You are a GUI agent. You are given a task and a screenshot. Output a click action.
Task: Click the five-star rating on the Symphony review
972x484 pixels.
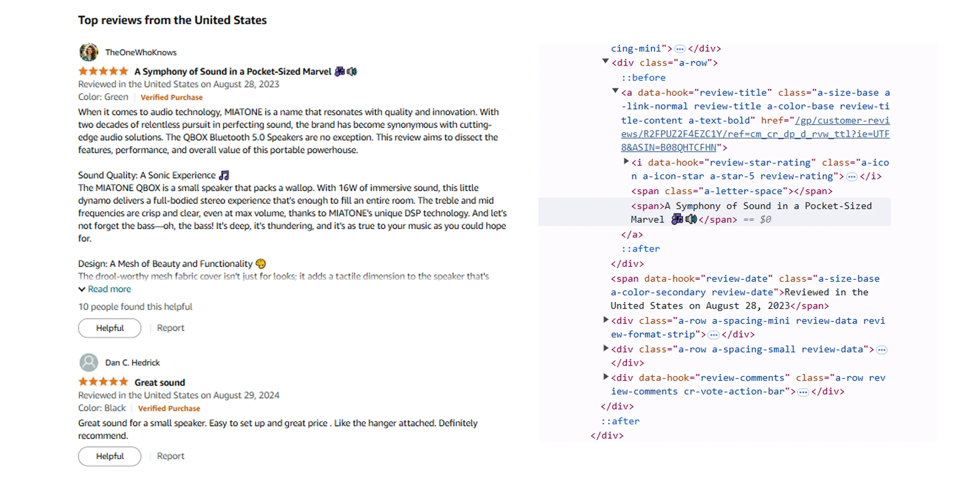[103, 71]
